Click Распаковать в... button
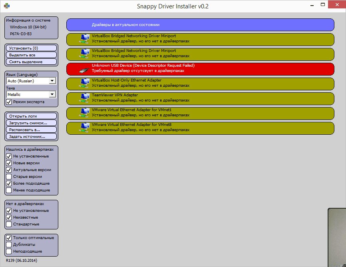 click(x=31, y=130)
